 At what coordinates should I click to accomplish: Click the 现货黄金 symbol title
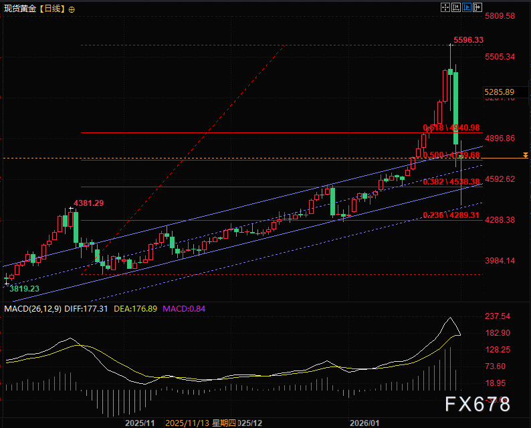(x=18, y=9)
